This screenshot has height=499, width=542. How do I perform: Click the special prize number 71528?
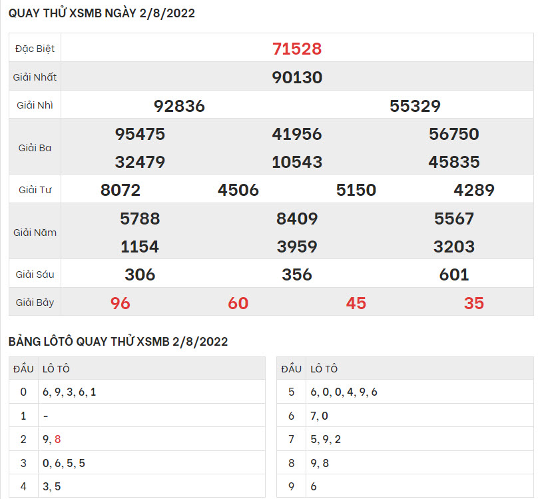(297, 49)
